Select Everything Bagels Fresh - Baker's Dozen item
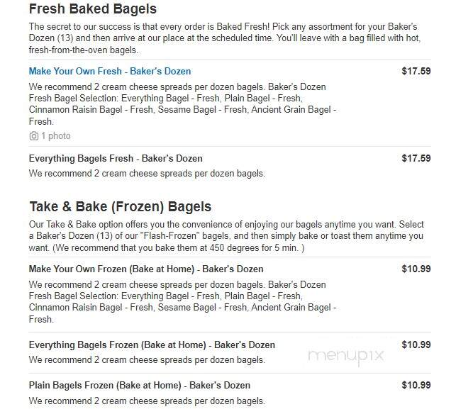The width and height of the screenshot is (473, 414). pyautogui.click(x=116, y=158)
